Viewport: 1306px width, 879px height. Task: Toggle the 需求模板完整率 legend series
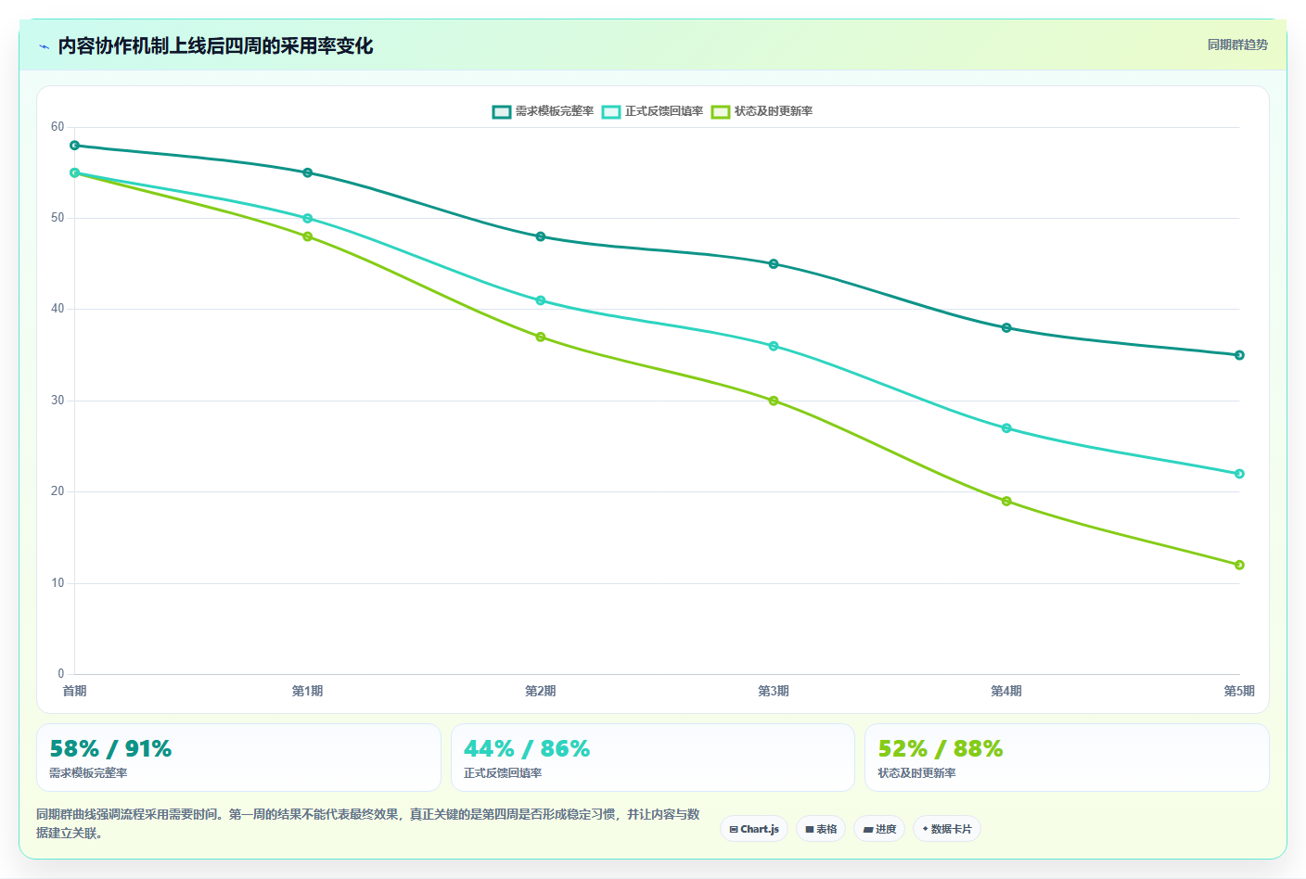click(543, 111)
